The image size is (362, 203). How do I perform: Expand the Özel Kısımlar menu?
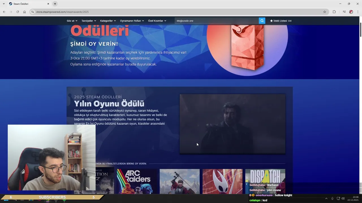point(157,21)
